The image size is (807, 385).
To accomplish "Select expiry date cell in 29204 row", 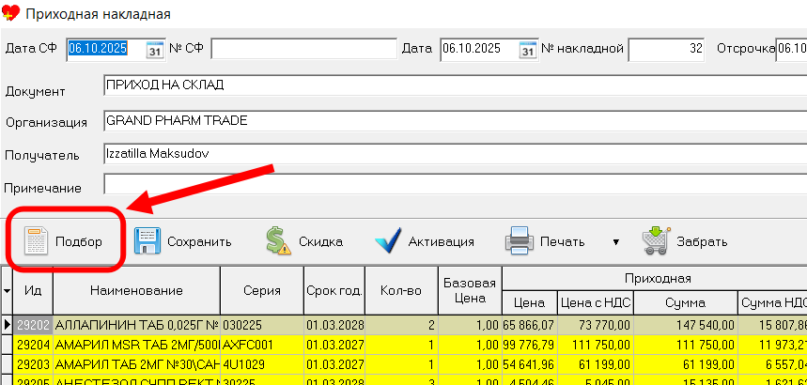I will pos(334,345).
